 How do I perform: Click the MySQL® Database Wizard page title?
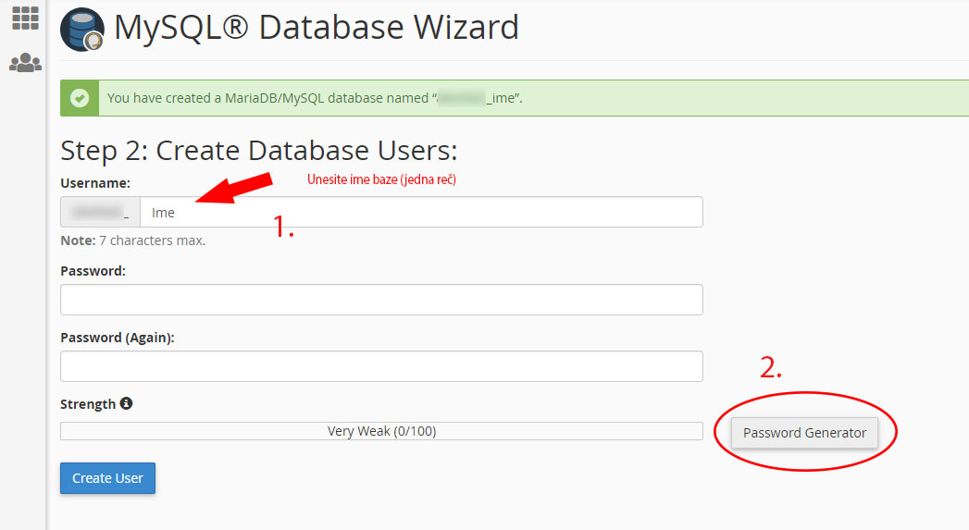[x=316, y=28]
